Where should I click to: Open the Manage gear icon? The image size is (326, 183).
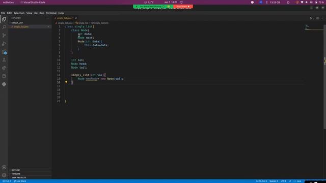(x=4, y=175)
